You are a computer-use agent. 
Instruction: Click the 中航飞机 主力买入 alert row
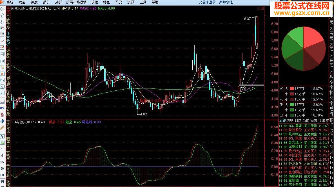(304, 168)
